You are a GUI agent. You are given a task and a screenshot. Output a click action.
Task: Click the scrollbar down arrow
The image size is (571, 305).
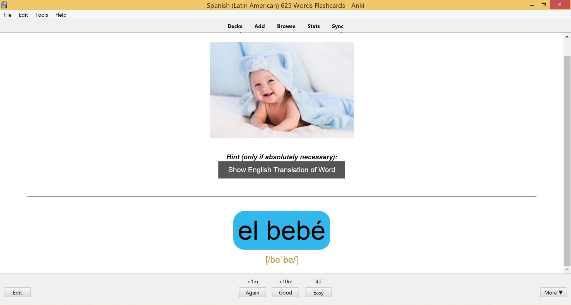point(567,269)
